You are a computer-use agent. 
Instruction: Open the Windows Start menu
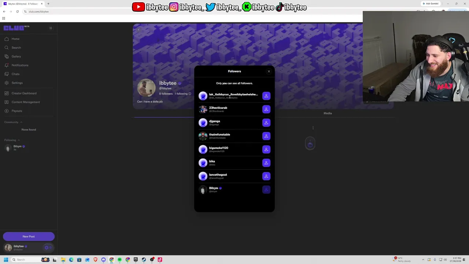click(x=6, y=260)
